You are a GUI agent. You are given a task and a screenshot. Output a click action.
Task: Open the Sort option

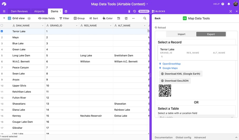pyautogui.click(x=94, y=18)
